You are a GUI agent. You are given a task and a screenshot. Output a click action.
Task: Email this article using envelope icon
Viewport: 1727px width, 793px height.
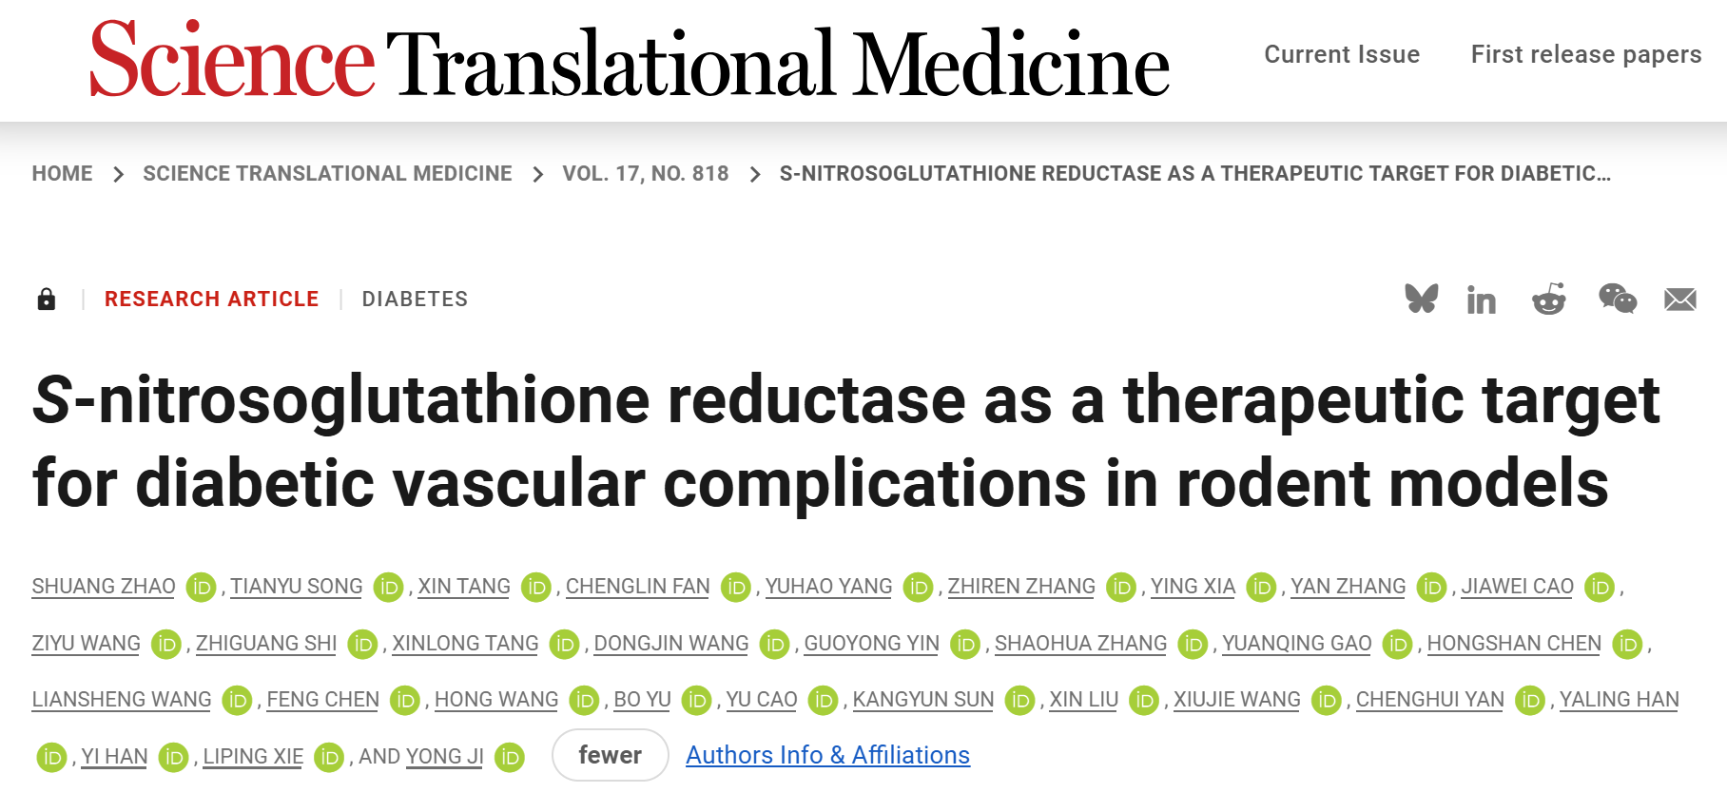click(1679, 300)
